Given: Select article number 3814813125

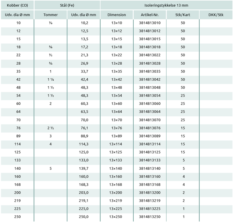Looking at the screenshot, I should pyautogui.click(x=150, y=152).
